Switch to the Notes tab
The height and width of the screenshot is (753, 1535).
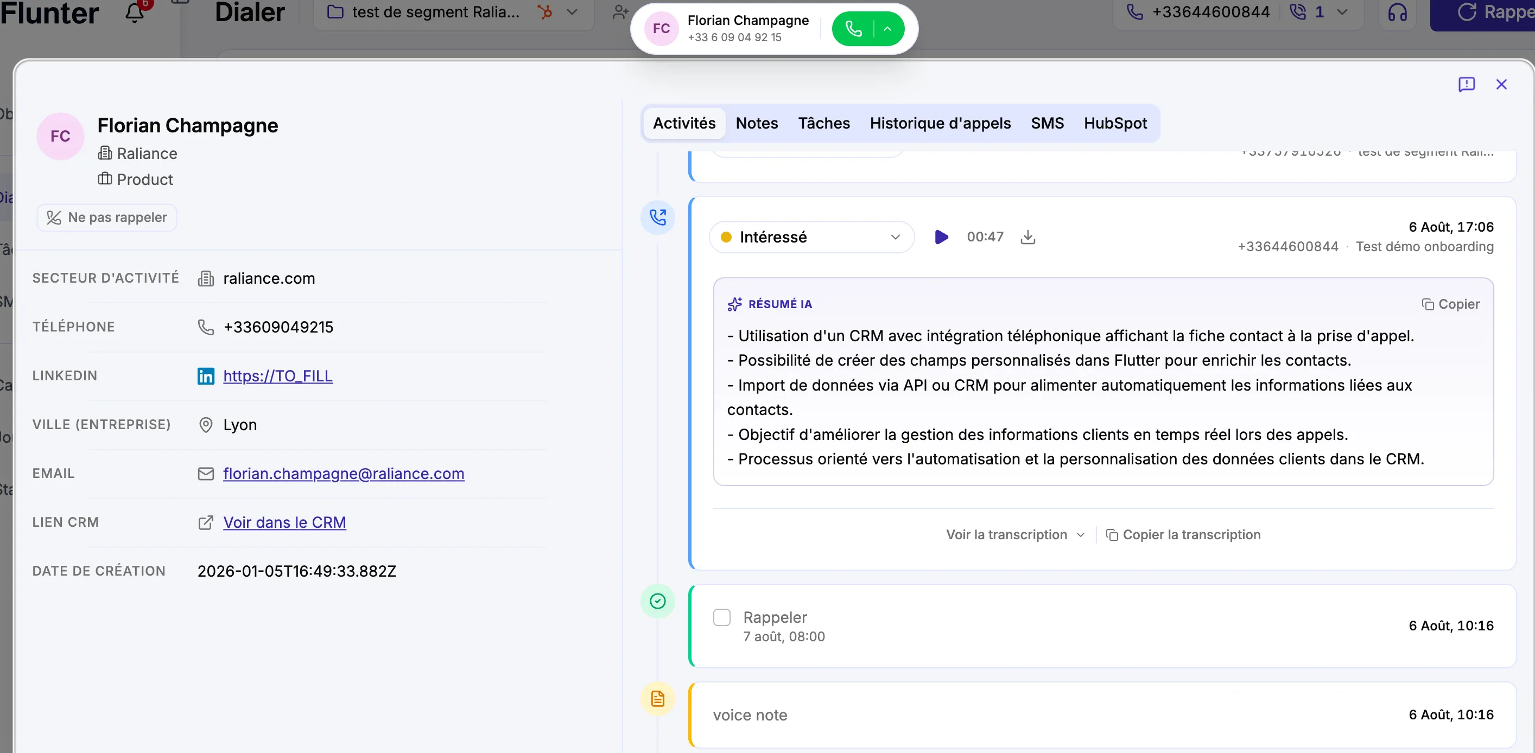(x=757, y=123)
